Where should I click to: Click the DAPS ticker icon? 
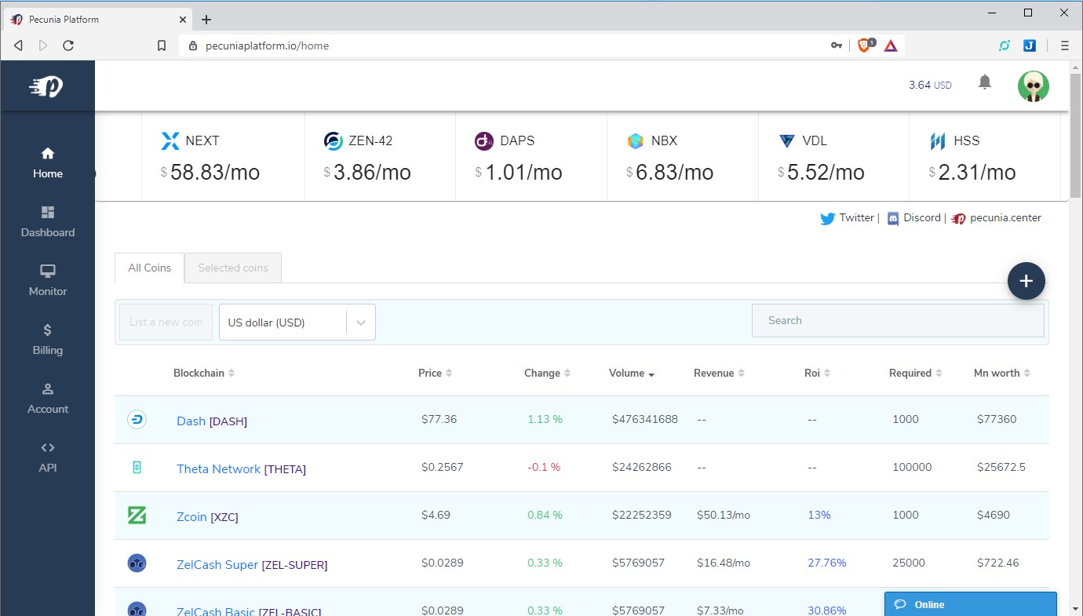pyautogui.click(x=484, y=141)
